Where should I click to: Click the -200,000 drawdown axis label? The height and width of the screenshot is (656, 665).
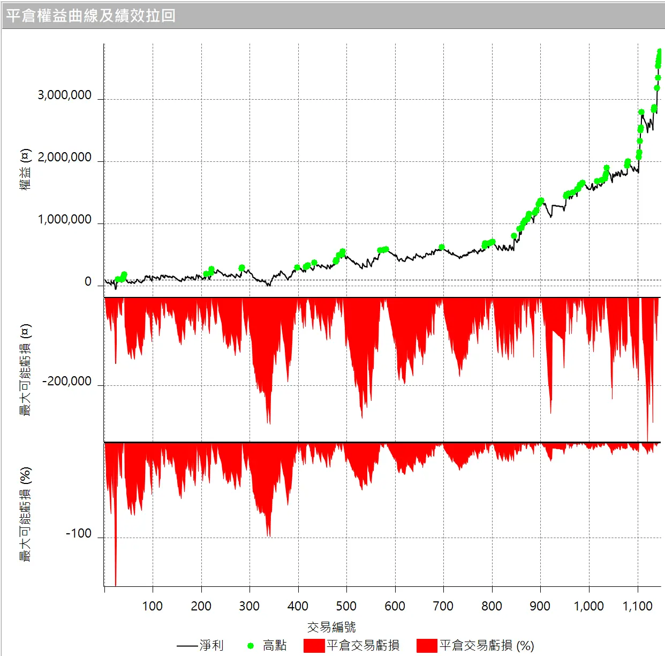(x=67, y=382)
